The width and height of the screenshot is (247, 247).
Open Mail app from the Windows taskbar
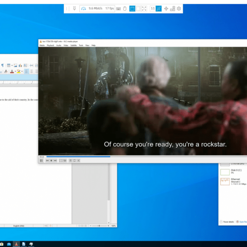coord(9,244)
